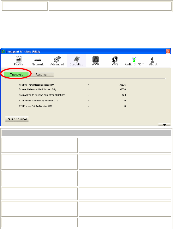
Task: Select 'Frames Transmitted Successfully' label
Action: pos(36,85)
